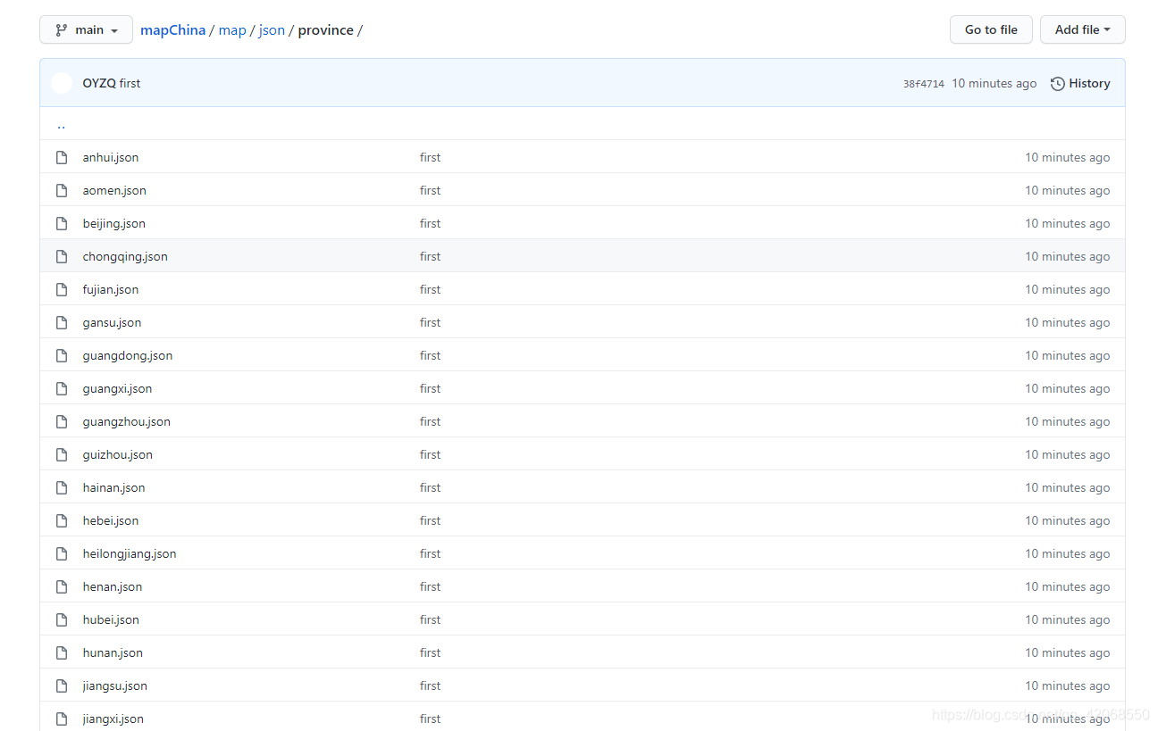Click the file icon next to jiangxi.json

[x=62, y=719]
